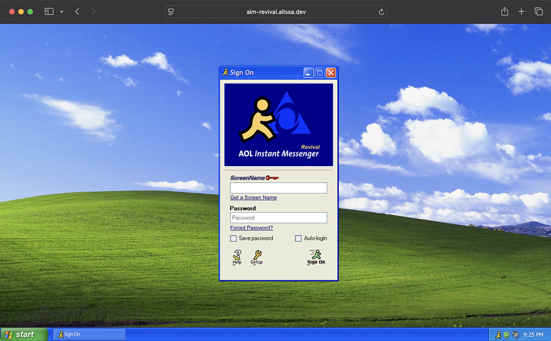Click the green browser fullscreen button

[30, 11]
